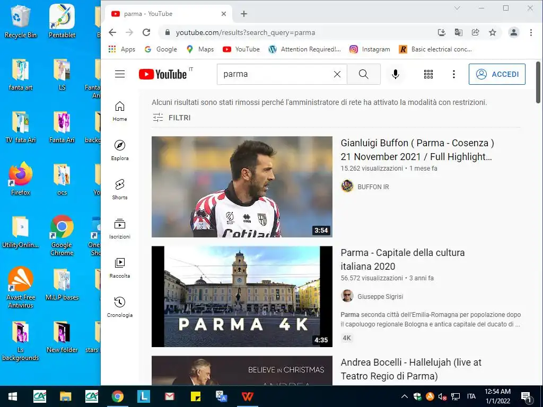Open the YouTube hamburger guide menu
Image resolution: width=543 pixels, height=407 pixels.
coord(120,74)
